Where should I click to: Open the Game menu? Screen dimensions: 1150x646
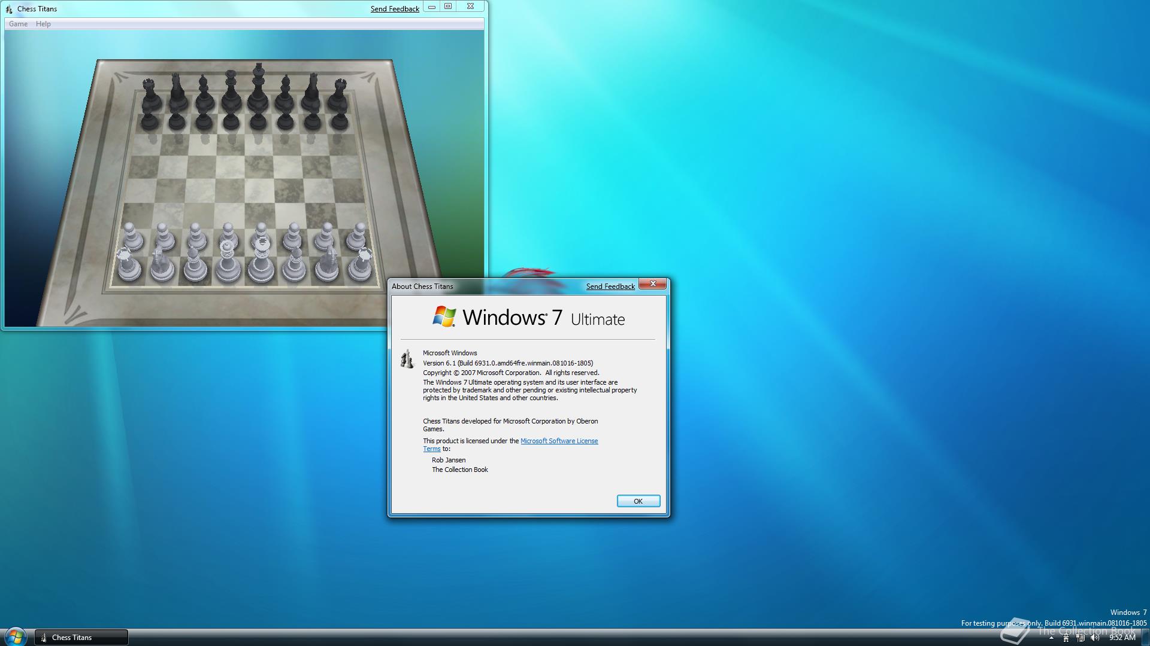click(x=18, y=24)
